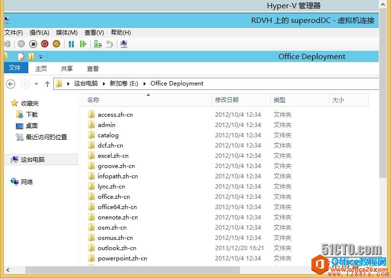
Task: Click the green Reset/Resume icon
Action: pos(83,44)
